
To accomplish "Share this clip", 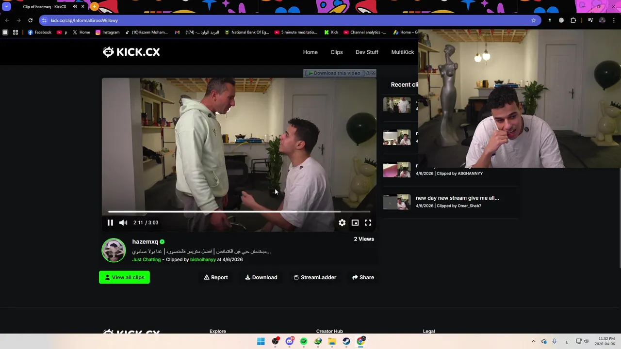I will pyautogui.click(x=363, y=277).
